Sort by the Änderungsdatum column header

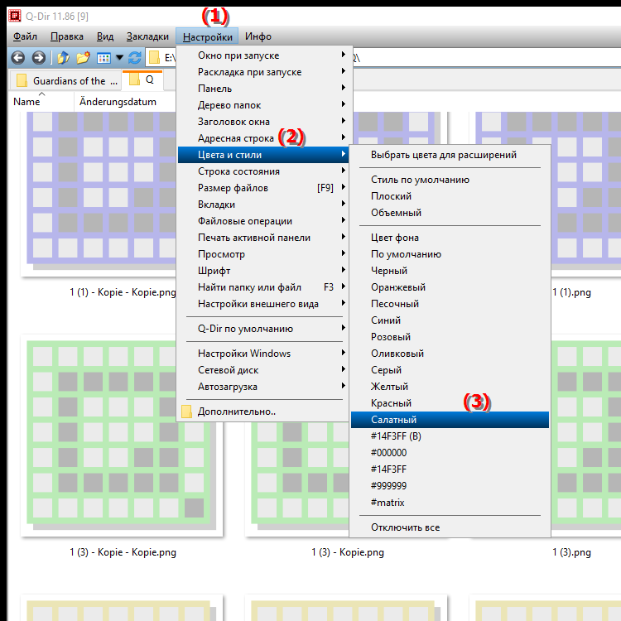[x=118, y=102]
